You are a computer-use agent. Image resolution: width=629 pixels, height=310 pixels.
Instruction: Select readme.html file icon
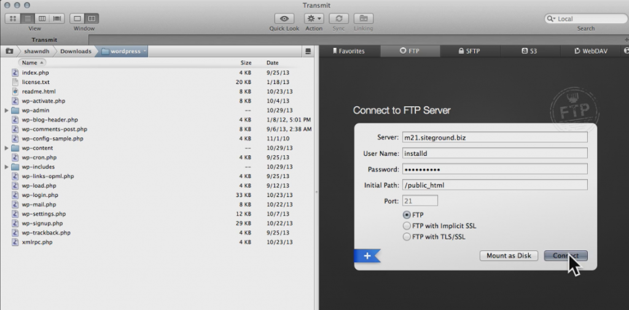[x=15, y=91]
